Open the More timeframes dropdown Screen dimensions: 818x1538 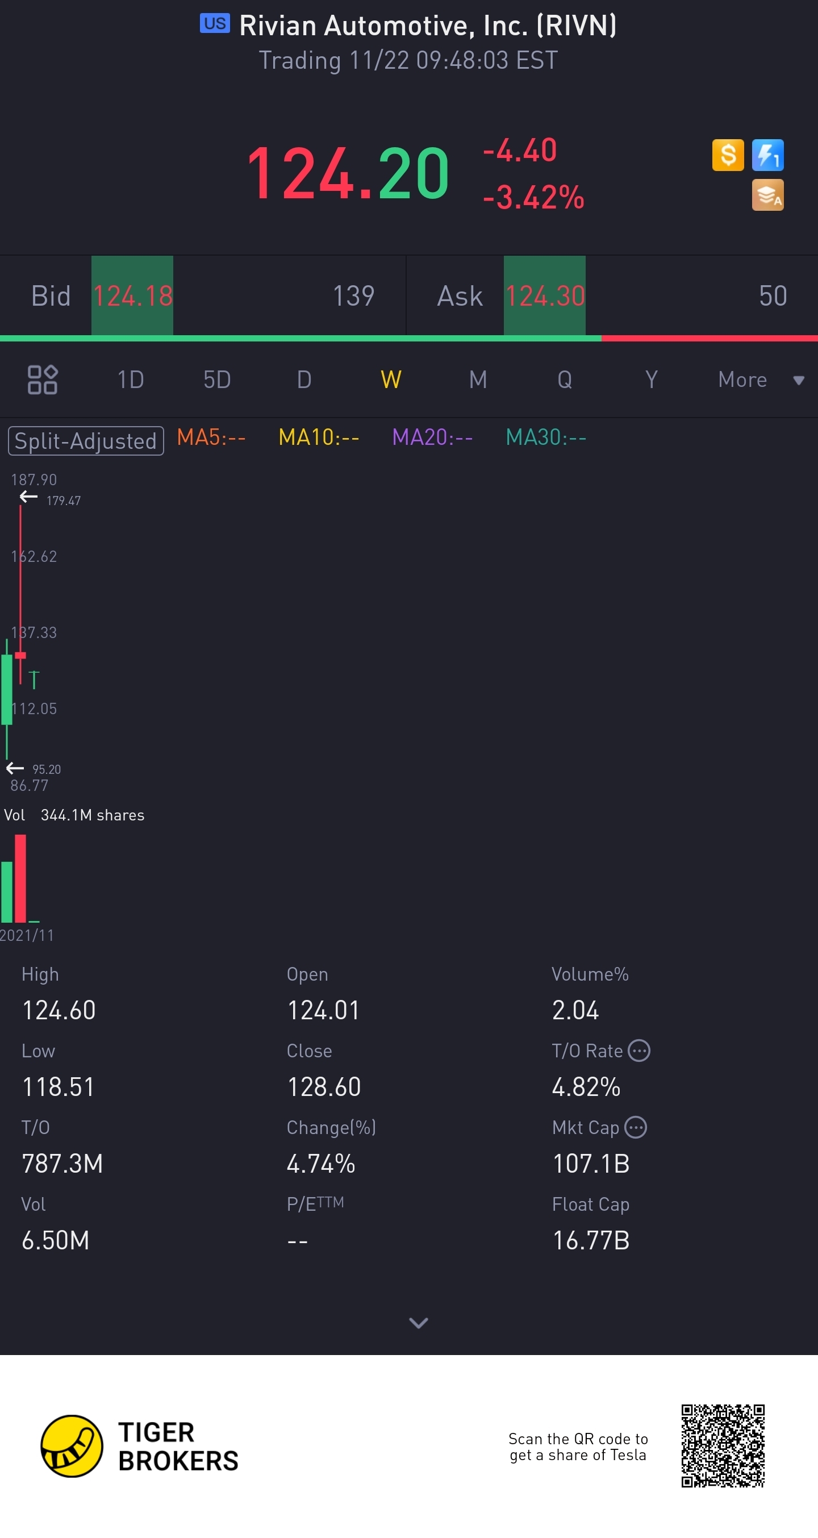coord(761,380)
